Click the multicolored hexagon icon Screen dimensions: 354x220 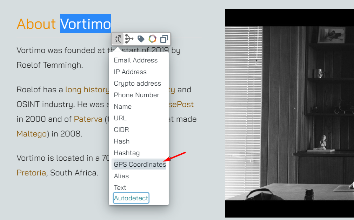pos(152,39)
